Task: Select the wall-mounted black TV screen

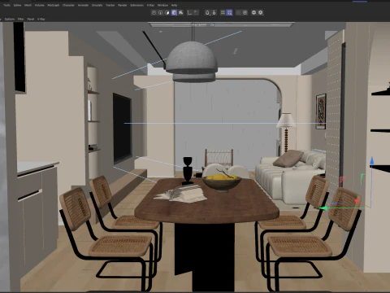Action: click(x=122, y=128)
